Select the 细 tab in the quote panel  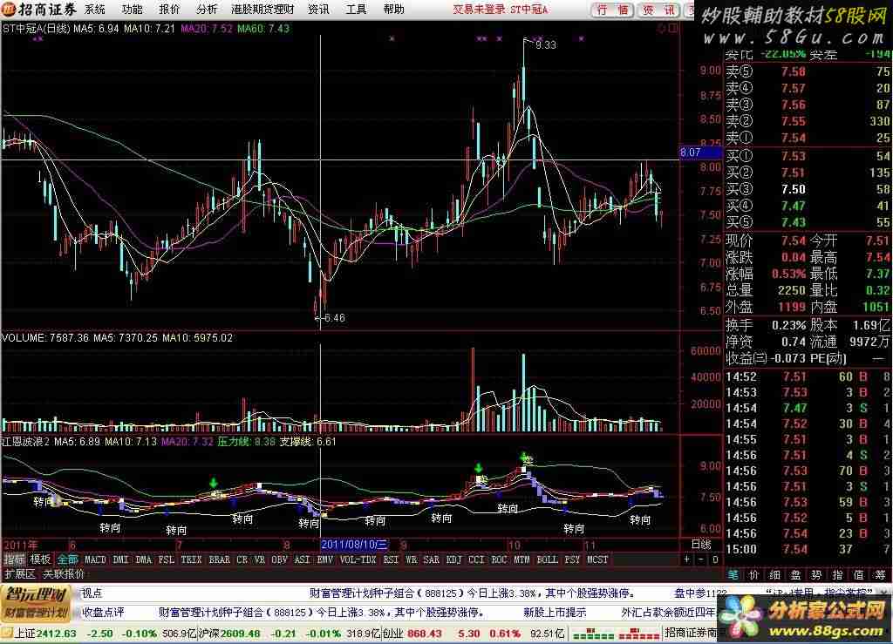775,574
